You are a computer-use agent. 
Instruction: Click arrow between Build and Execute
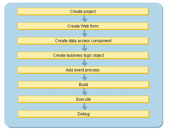84,92
